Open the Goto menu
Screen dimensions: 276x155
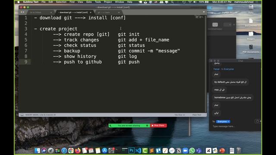[89, 2]
